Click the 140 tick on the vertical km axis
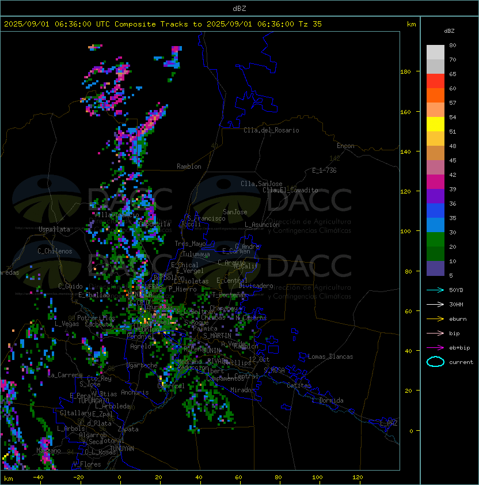 [405, 151]
